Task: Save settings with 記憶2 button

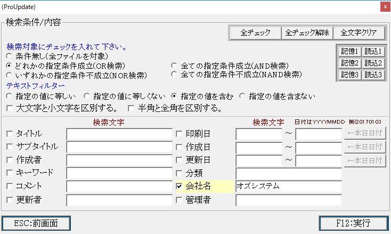Action: 349,63
